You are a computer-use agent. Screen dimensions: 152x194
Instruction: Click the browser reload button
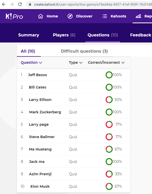click(x=20, y=4)
